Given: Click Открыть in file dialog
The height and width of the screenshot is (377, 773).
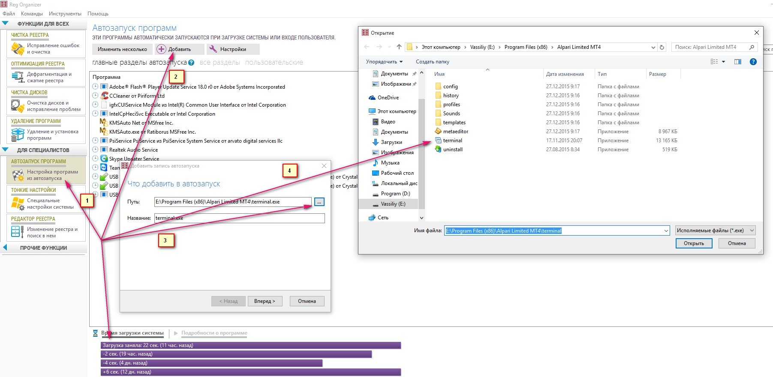Looking at the screenshot, I should click(694, 243).
